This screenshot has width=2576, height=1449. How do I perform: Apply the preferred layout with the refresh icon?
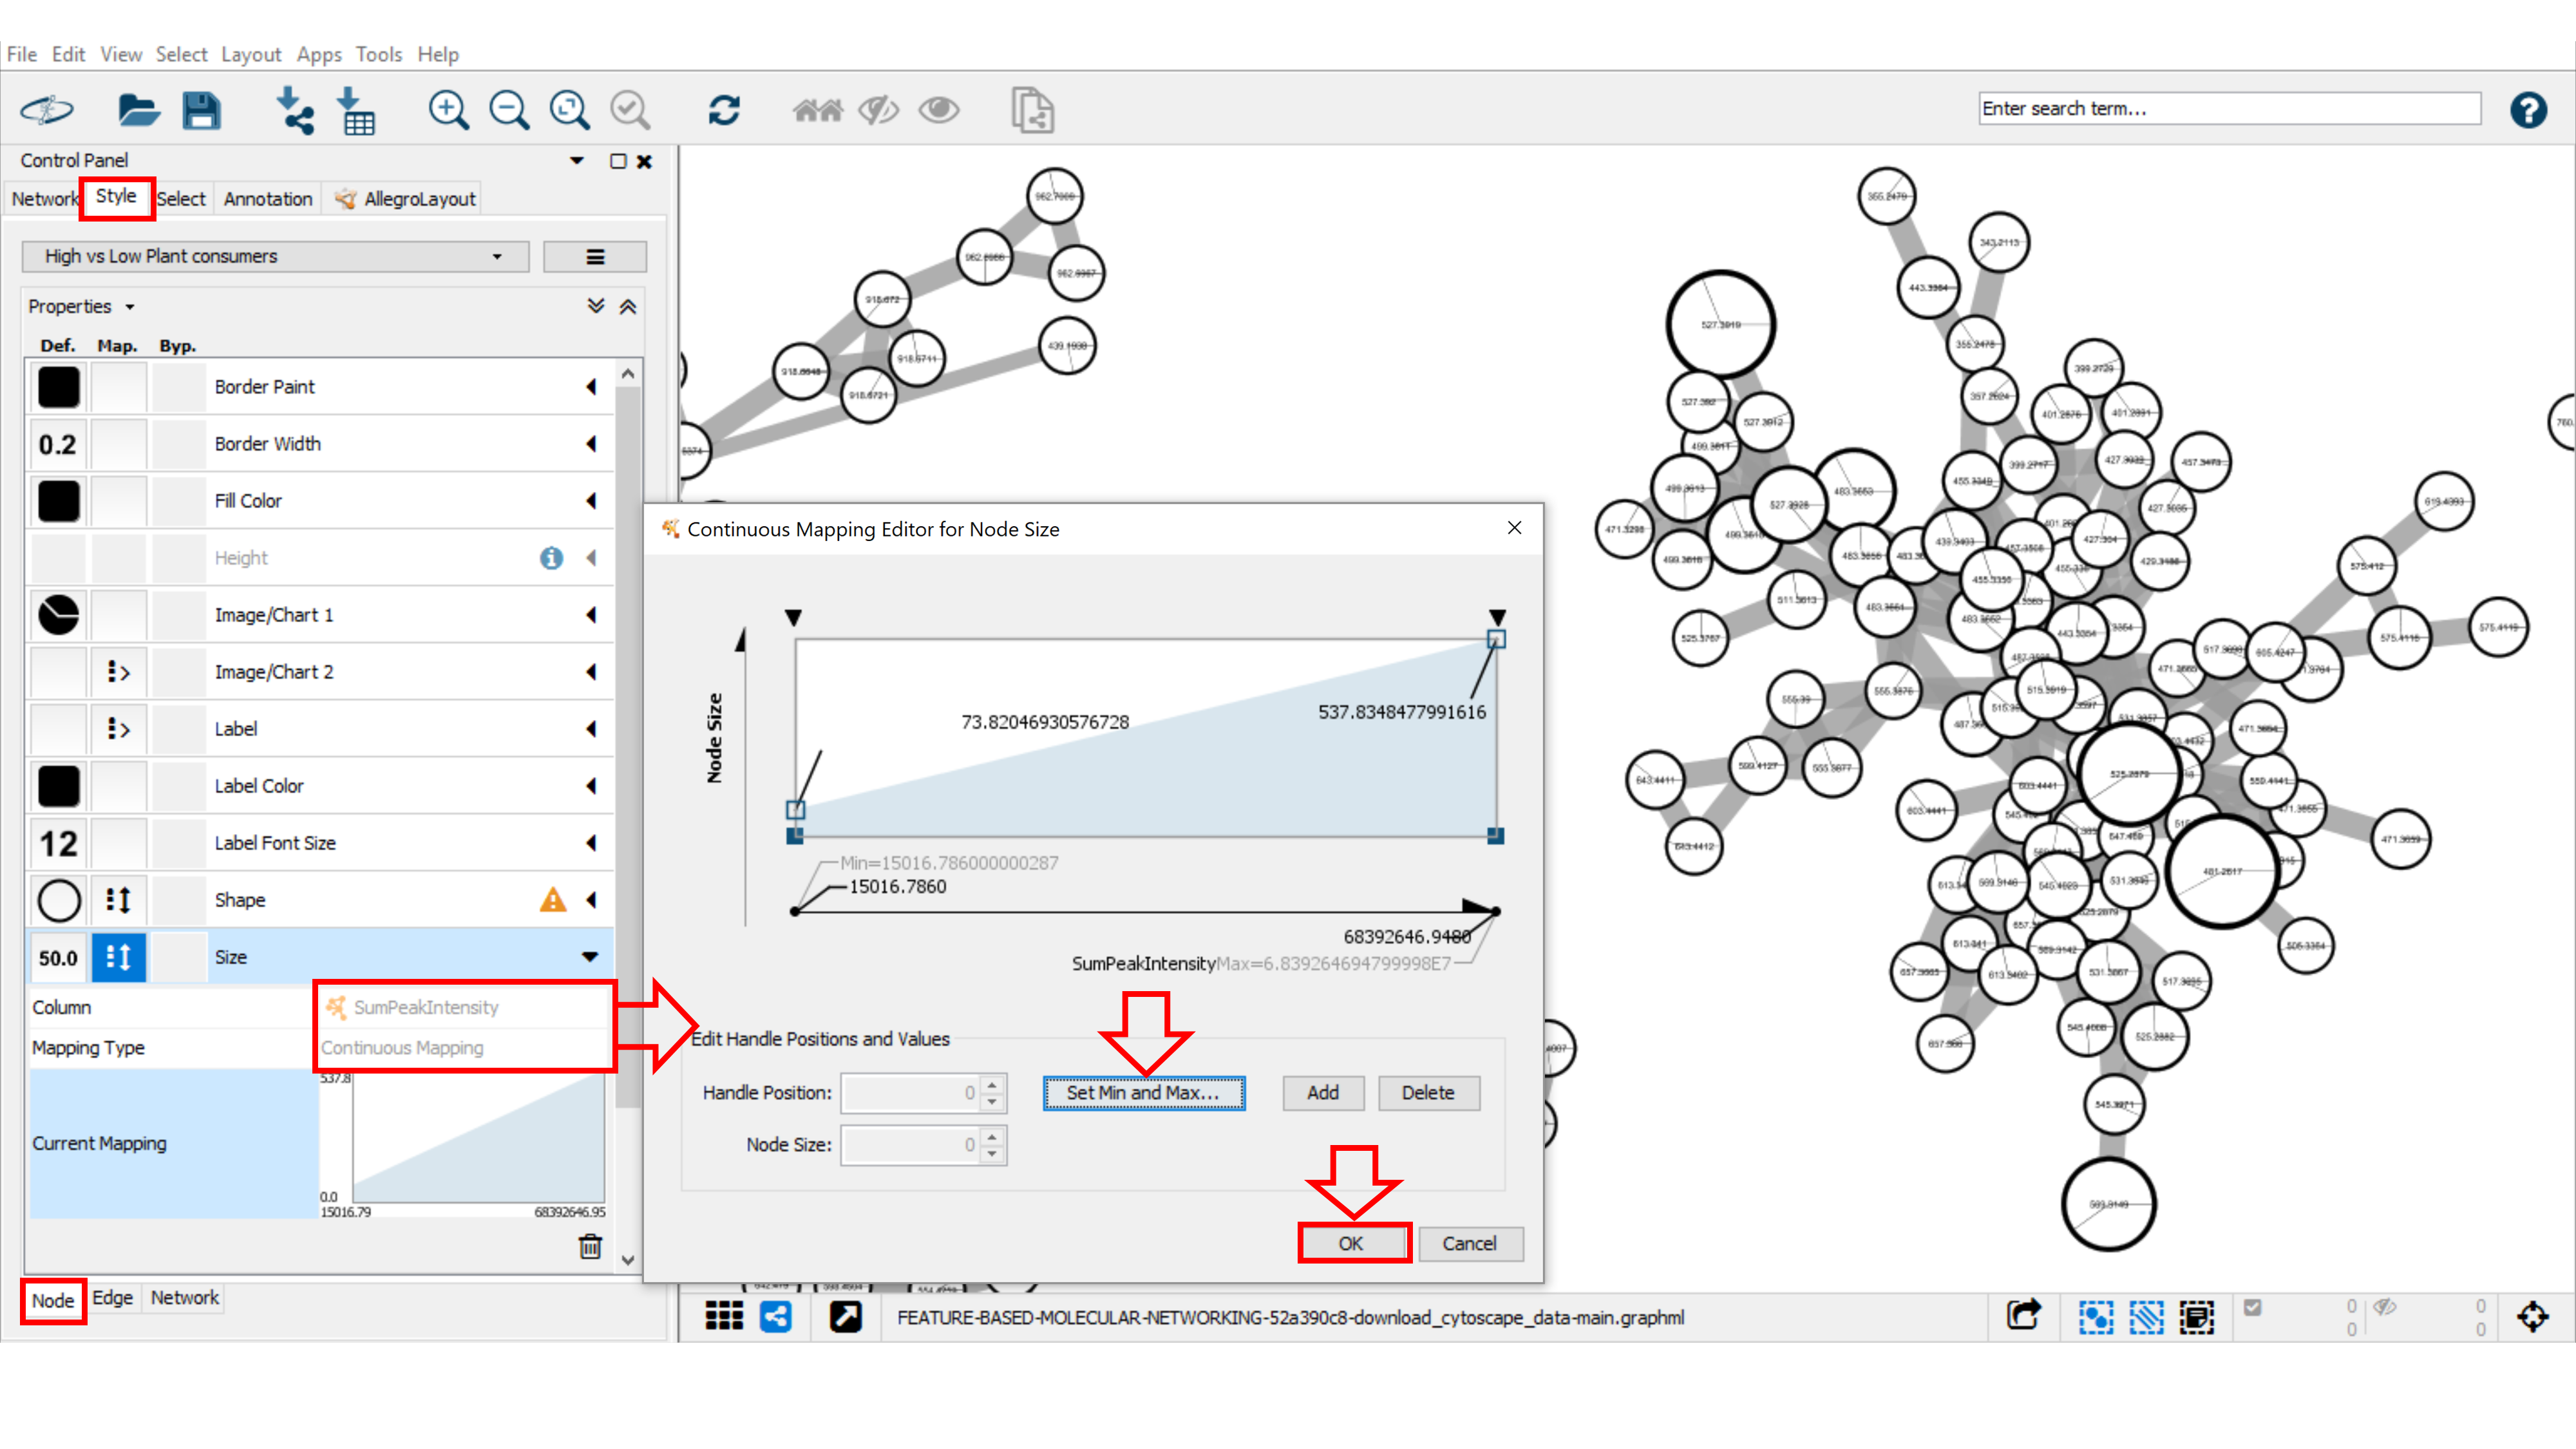[x=724, y=110]
